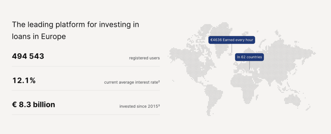Click the 'current average interest rate' label
This screenshot has height=134, width=331.
[x=131, y=82]
